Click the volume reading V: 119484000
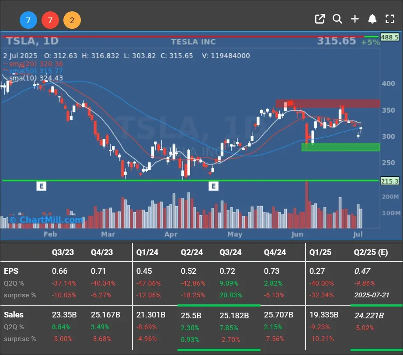 [226, 56]
